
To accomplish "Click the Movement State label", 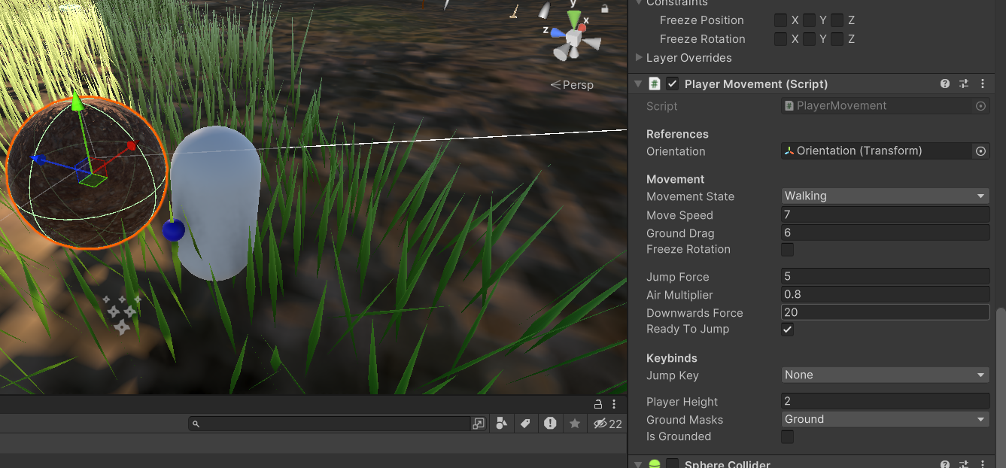I will pos(690,196).
